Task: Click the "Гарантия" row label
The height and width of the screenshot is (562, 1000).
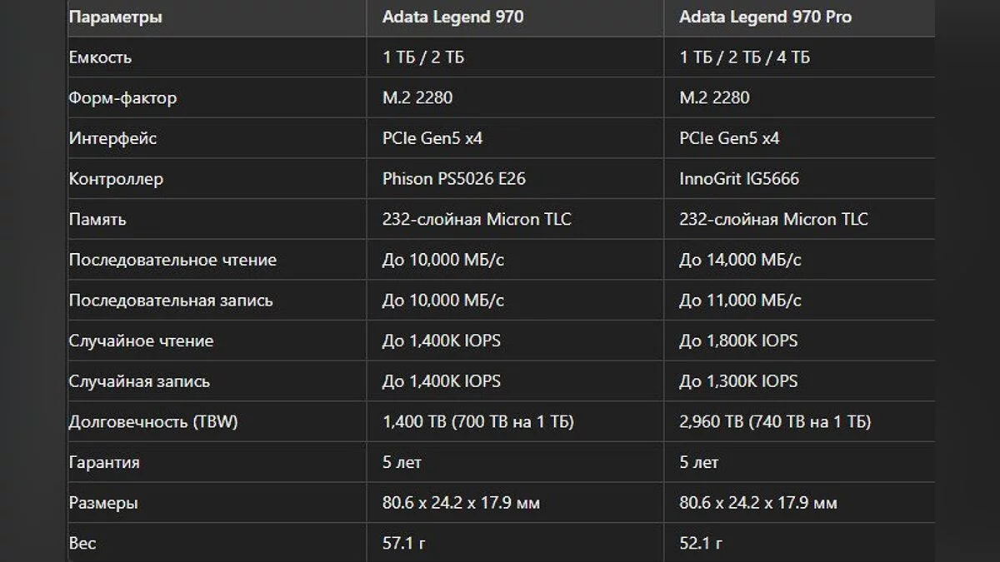Action: click(104, 462)
